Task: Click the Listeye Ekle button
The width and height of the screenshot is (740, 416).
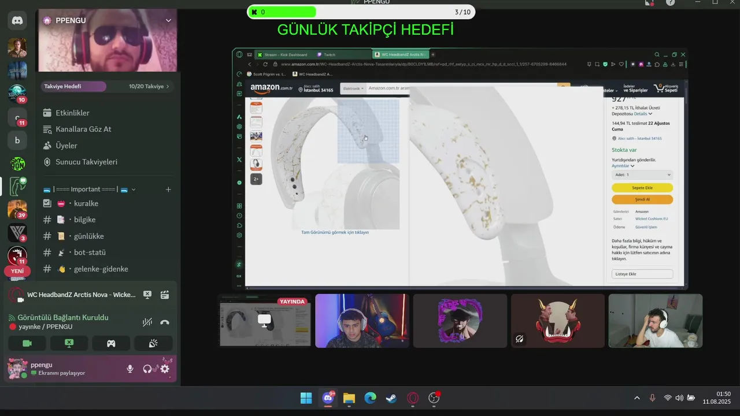Action: tap(642, 274)
